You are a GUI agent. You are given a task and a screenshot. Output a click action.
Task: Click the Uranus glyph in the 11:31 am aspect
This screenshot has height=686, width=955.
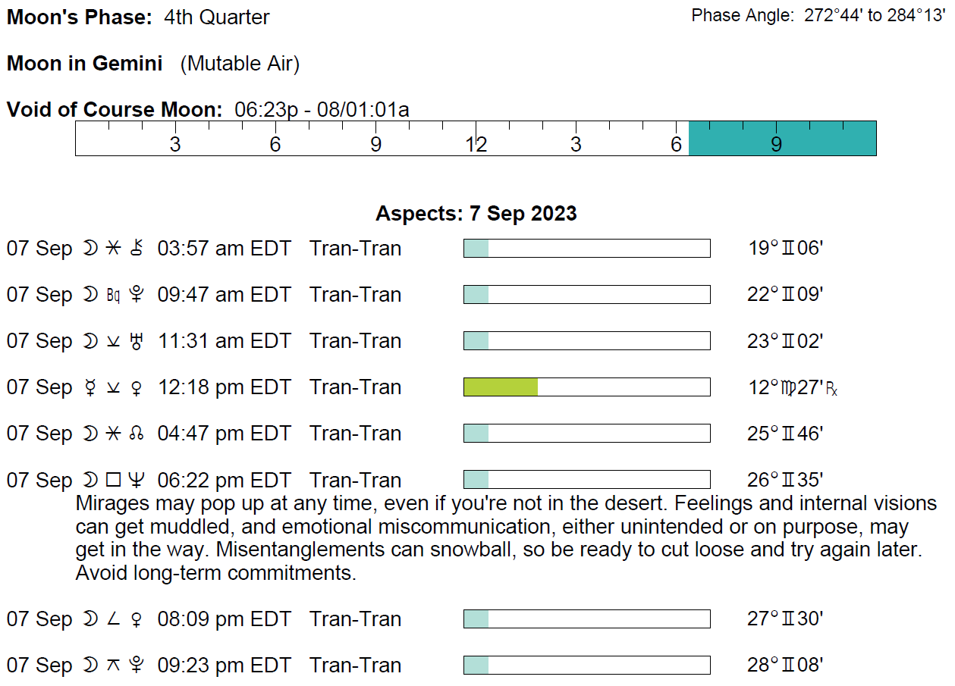pyautogui.click(x=137, y=341)
